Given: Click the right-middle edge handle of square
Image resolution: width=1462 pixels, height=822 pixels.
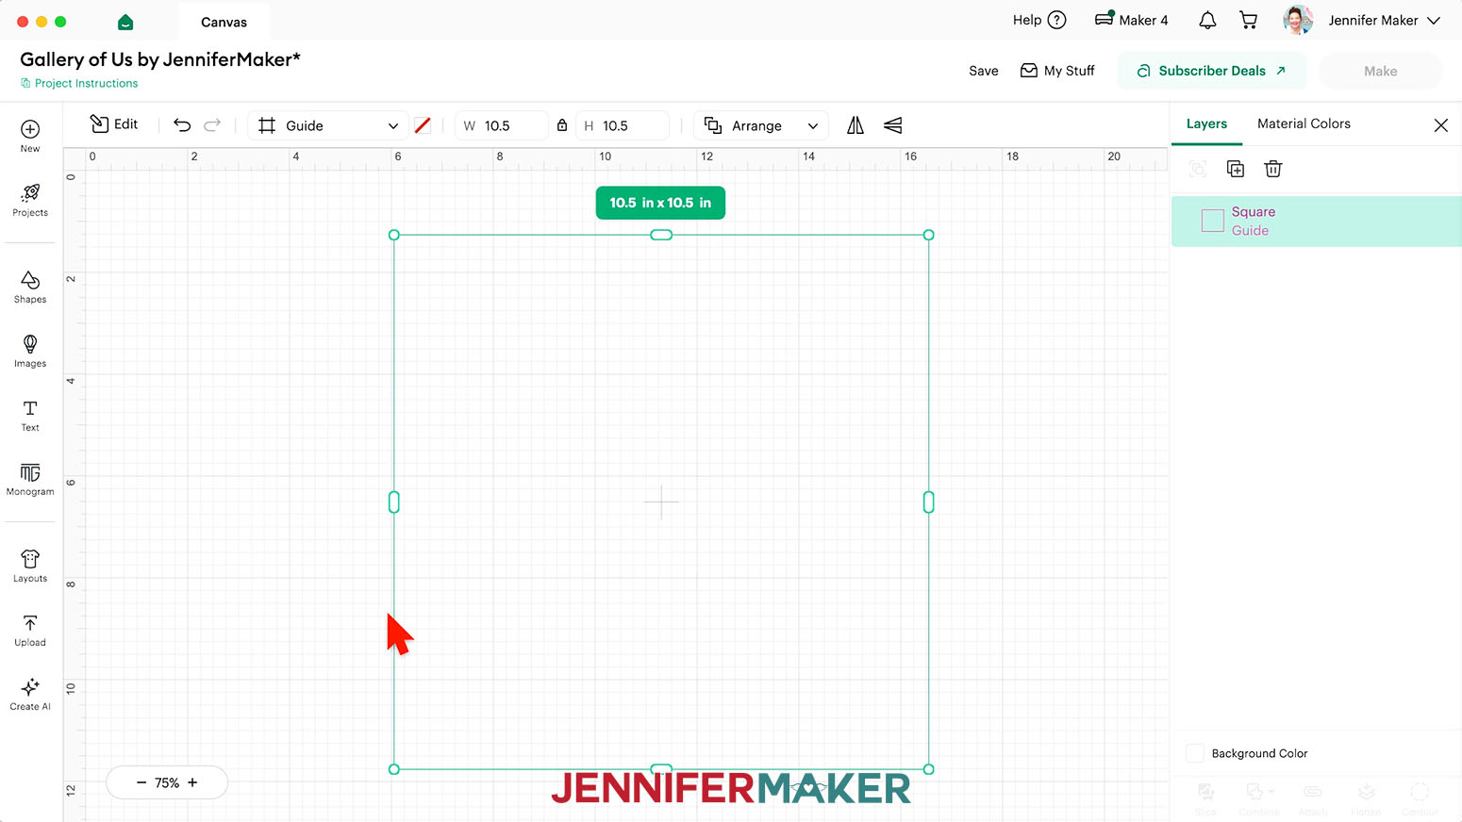Looking at the screenshot, I should (929, 502).
